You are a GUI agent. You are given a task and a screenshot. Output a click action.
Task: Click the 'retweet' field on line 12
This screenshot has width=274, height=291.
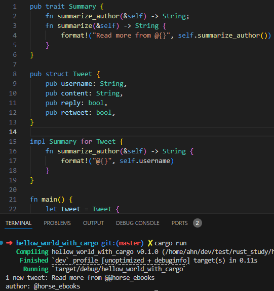[75, 113]
